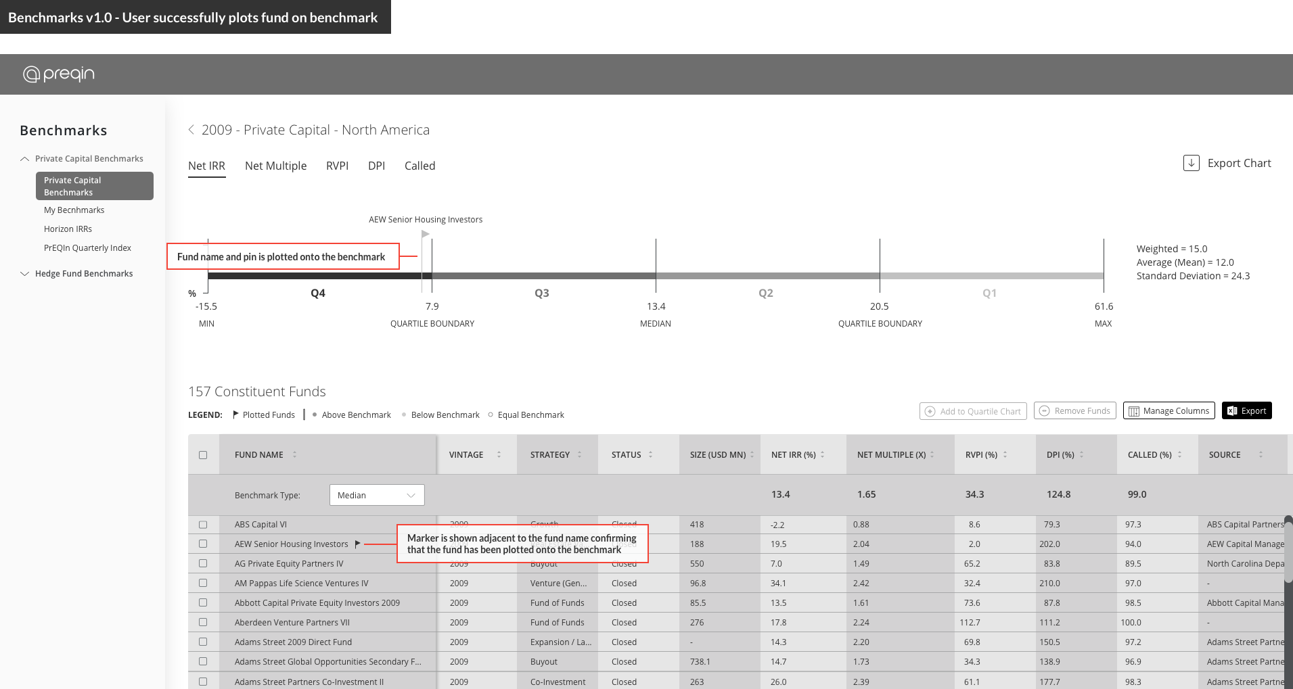This screenshot has width=1293, height=689.
Task: Check the Aberdeen Venture Partners VII checkbox
Action: click(203, 622)
